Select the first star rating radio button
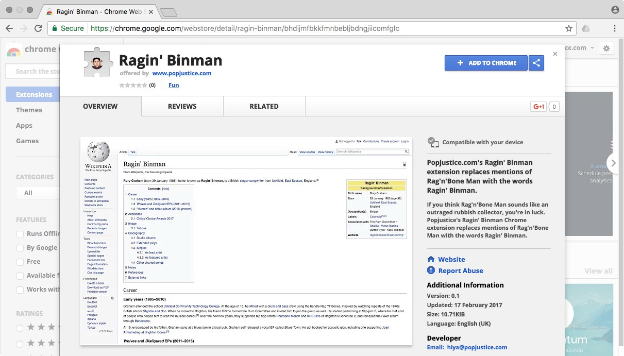624x356 pixels. click(x=20, y=328)
